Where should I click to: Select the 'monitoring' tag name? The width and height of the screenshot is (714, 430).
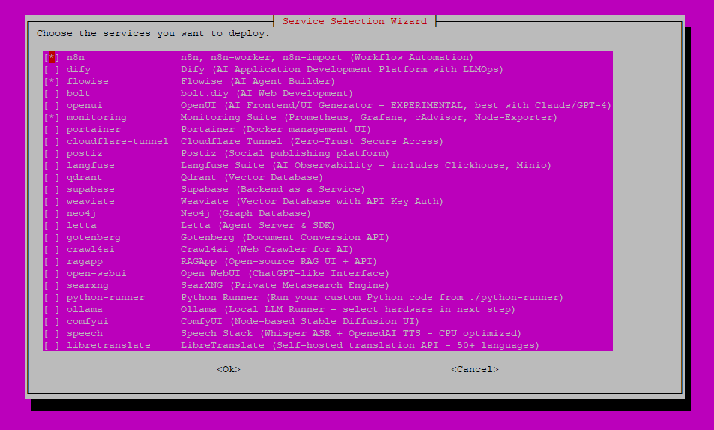click(x=97, y=118)
